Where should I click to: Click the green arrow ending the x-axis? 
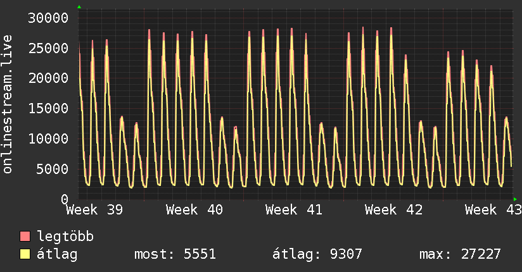[x=515, y=199]
